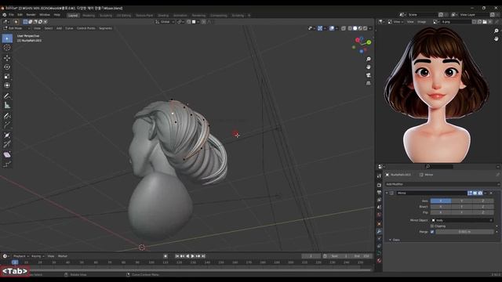Select the curve Draw tool
The width and height of the screenshot is (502, 282).
[x=7, y=116]
